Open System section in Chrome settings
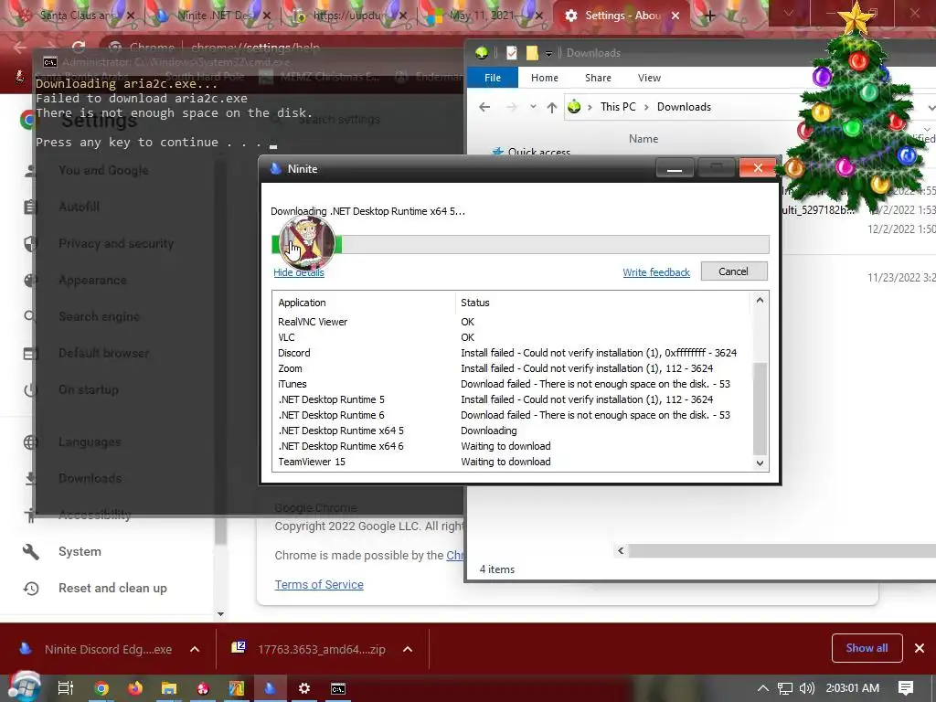Image resolution: width=936 pixels, height=702 pixels. (x=80, y=551)
